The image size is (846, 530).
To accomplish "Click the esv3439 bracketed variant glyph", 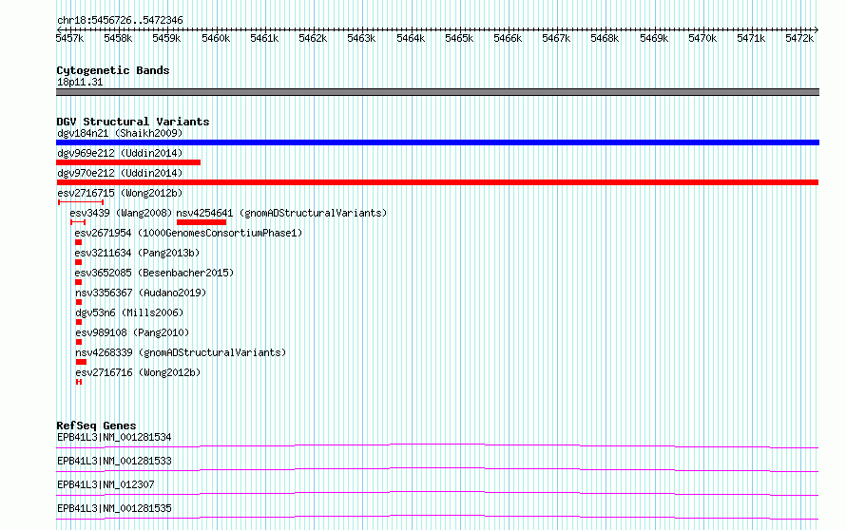I will 78,222.
